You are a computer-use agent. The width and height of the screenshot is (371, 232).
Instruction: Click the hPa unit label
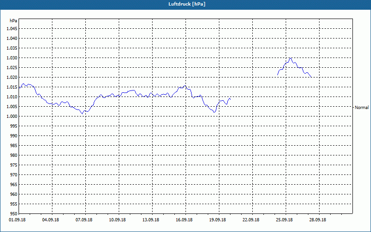pyautogui.click(x=13, y=20)
